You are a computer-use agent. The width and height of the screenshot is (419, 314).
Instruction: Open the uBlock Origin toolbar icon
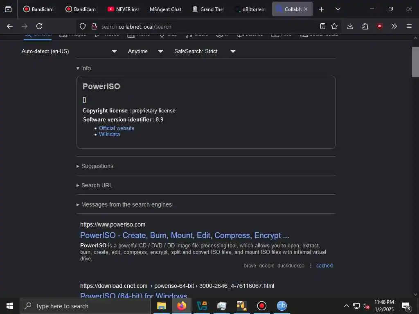380,26
